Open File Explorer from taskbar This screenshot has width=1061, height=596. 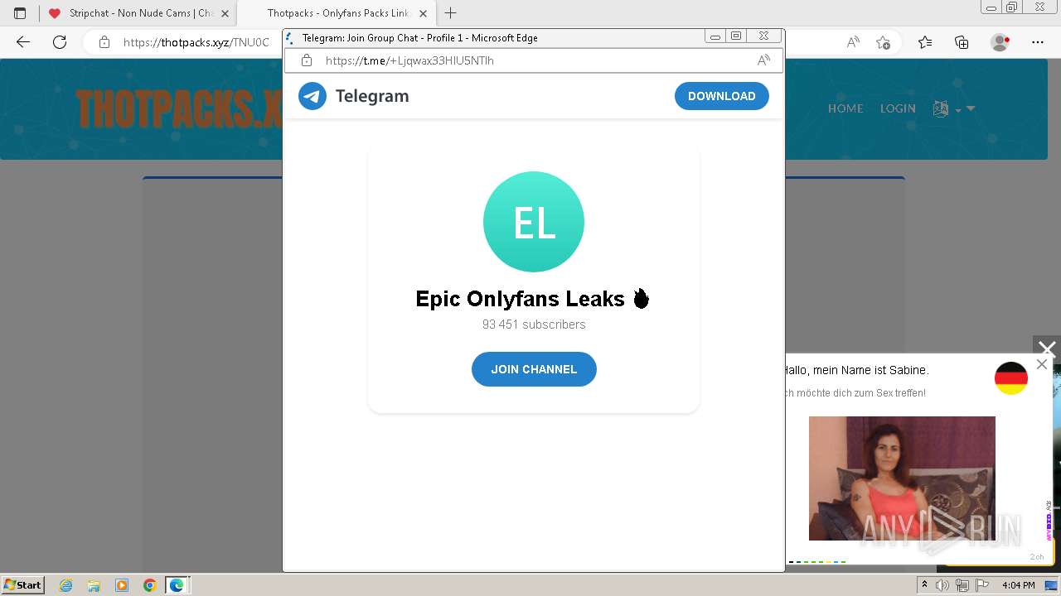tap(94, 585)
